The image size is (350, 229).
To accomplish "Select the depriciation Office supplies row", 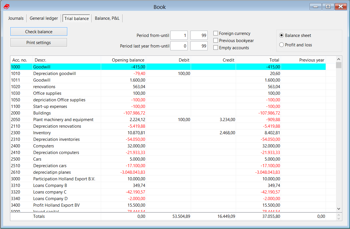I will [x=168, y=100].
